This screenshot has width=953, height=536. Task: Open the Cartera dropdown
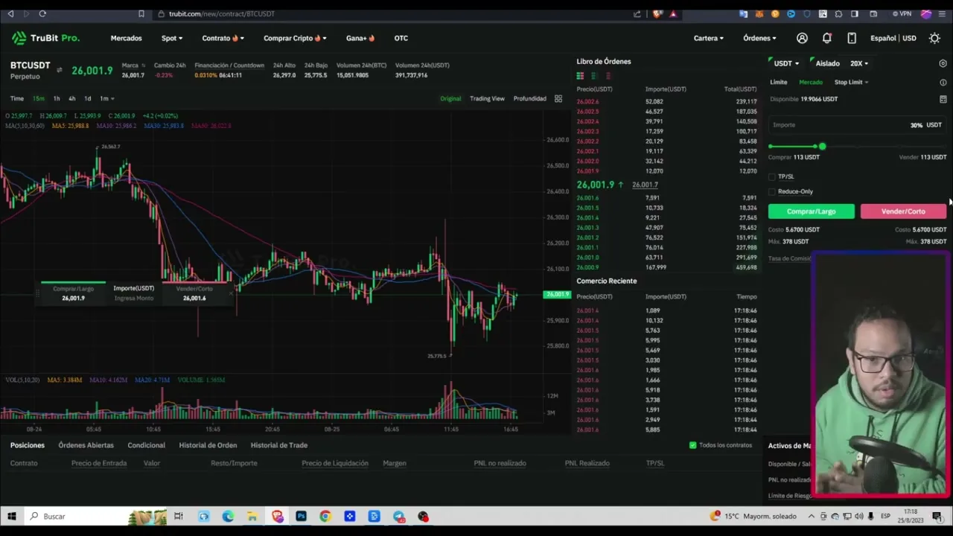click(x=709, y=38)
